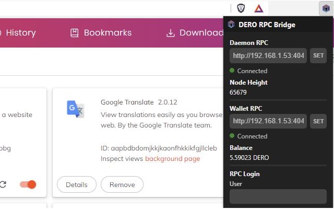Click the DERO RPC Bridge toolbar extension icon

325,8
